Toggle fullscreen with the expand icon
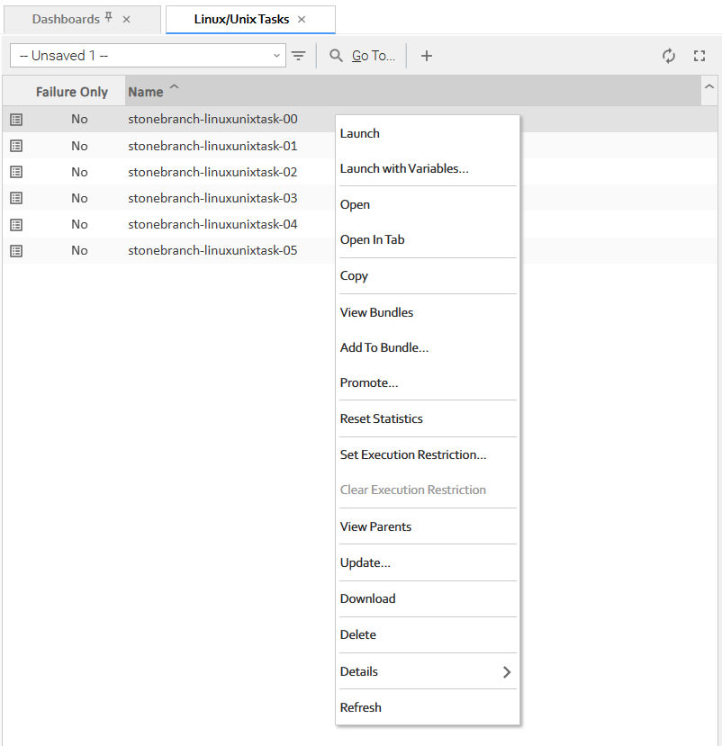 tap(699, 56)
